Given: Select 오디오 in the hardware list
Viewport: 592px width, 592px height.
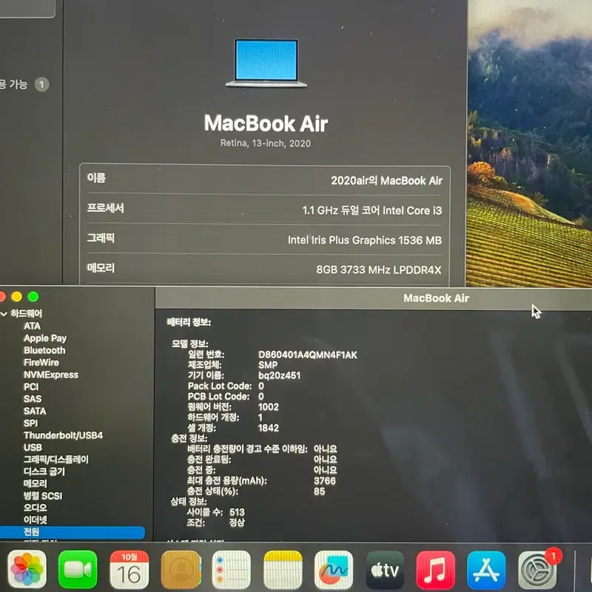Looking at the screenshot, I should coord(35,508).
